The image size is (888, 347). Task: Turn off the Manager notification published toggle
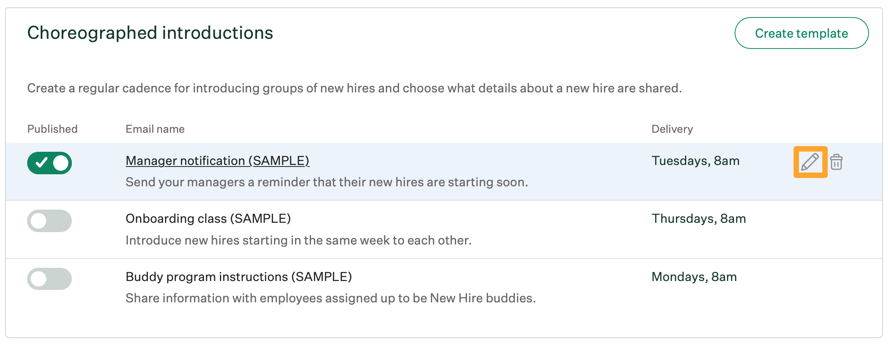tap(49, 163)
